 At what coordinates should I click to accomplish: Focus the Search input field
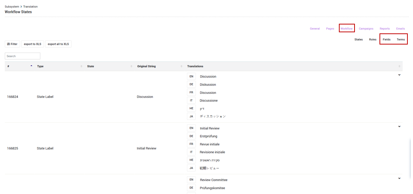[x=22, y=56]
